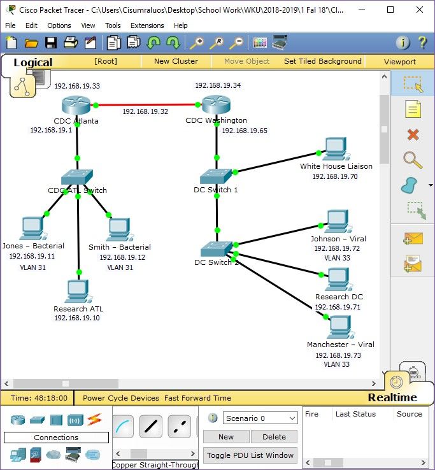This screenshot has height=470, width=435.
Task: Click the Add Simple PDU envelope
Action: (413, 239)
